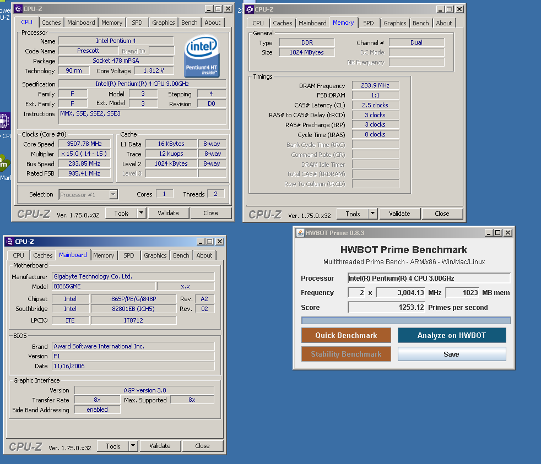This screenshot has height=464, width=541.
Task: Click the CPU-Z title icon in the top-left window
Action: [x=18, y=9]
